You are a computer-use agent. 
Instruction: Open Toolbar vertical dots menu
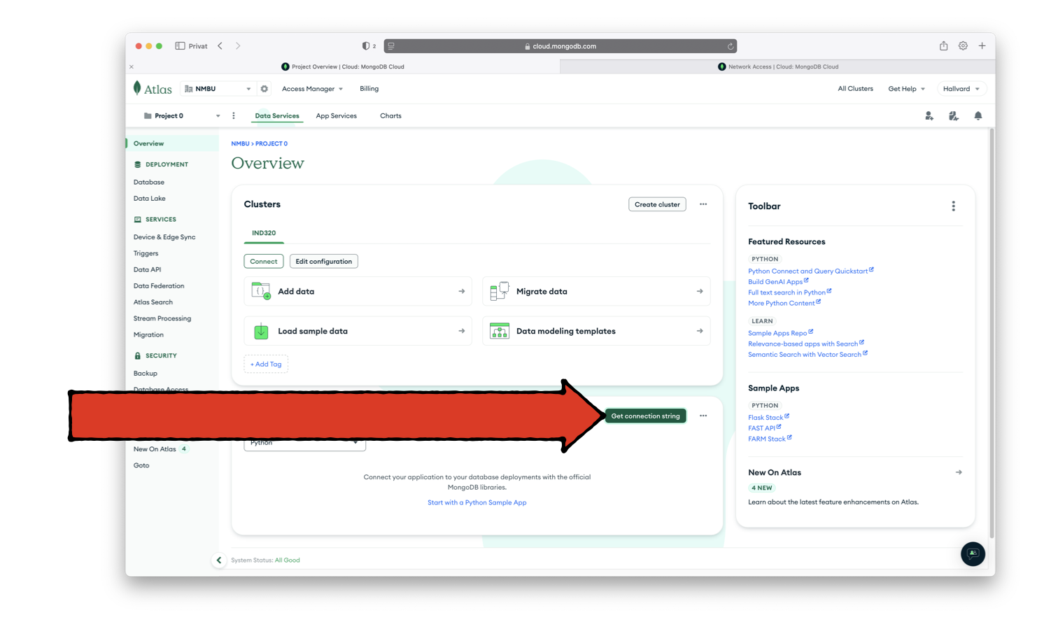[x=953, y=206]
